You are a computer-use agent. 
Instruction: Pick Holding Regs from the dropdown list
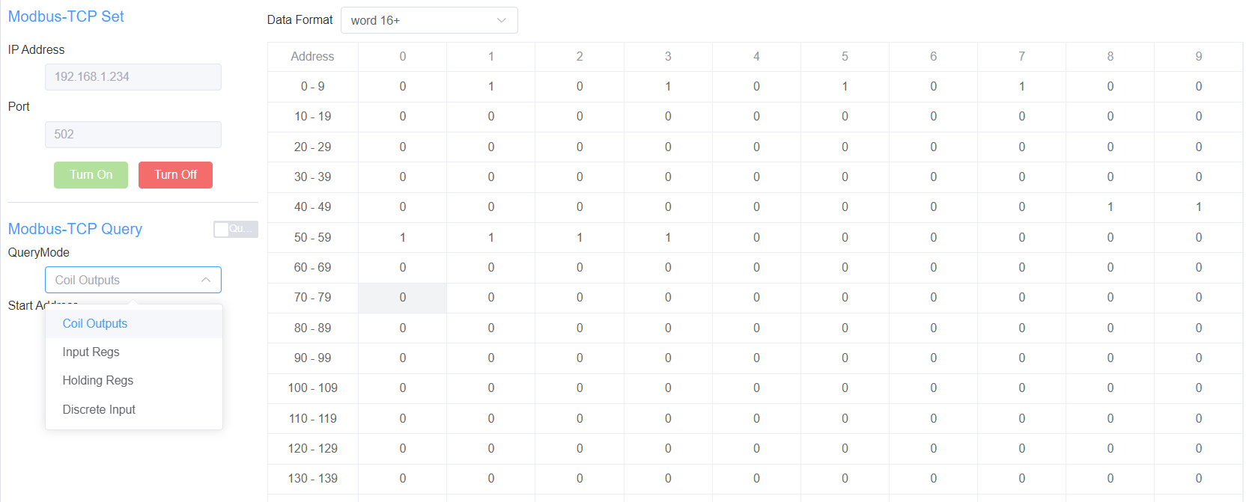(x=97, y=380)
